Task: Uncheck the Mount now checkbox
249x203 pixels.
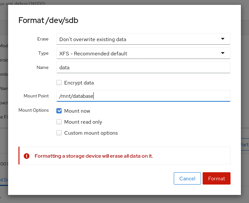Action: [59, 111]
